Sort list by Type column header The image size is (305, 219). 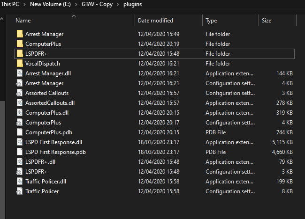point(211,21)
